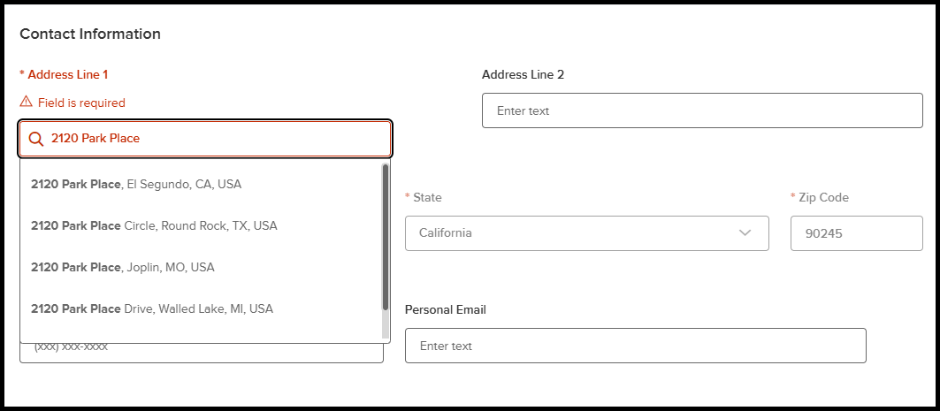Click into the Address Line 2 text box
Image resolution: width=940 pixels, height=411 pixels.
tap(702, 110)
